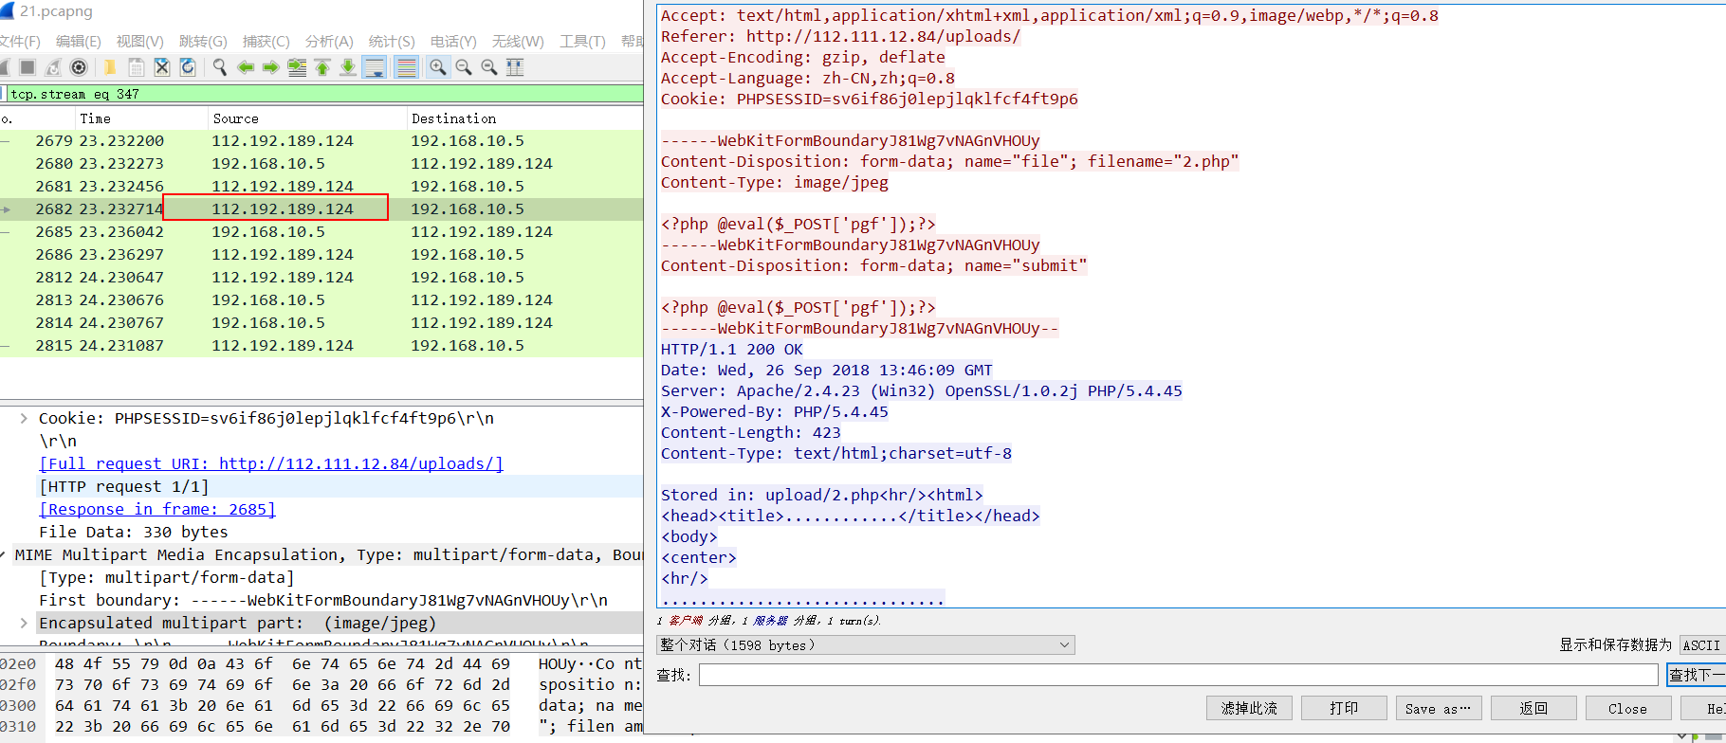The width and height of the screenshot is (1726, 743).
Task: Click the open capture file folder icon
Action: 110,67
